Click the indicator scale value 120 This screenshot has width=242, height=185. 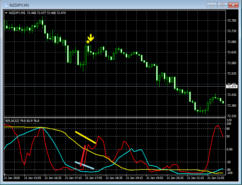pyautogui.click(x=229, y=120)
